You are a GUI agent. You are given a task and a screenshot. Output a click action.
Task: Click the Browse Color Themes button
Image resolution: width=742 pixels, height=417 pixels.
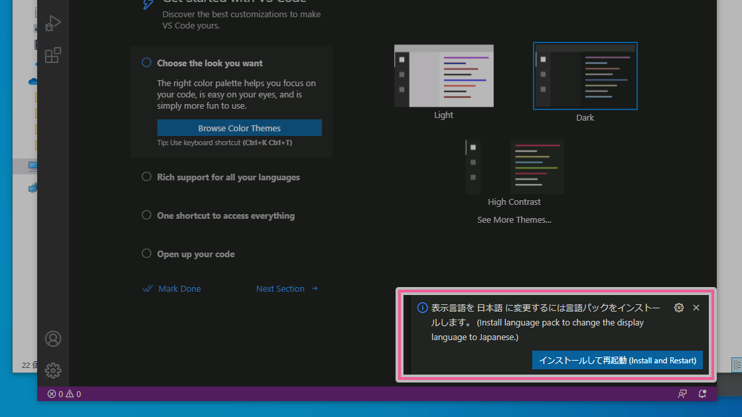[239, 128]
